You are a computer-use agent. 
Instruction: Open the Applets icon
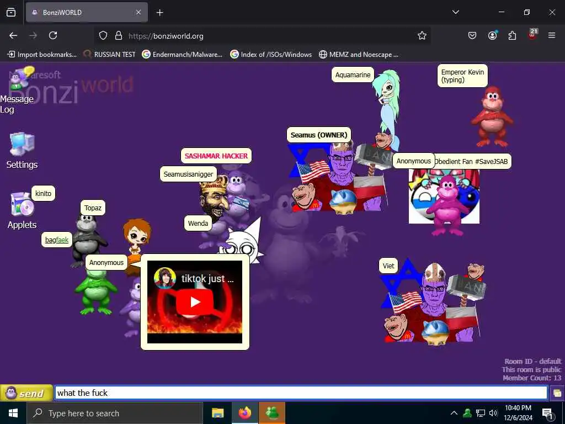pyautogui.click(x=22, y=210)
